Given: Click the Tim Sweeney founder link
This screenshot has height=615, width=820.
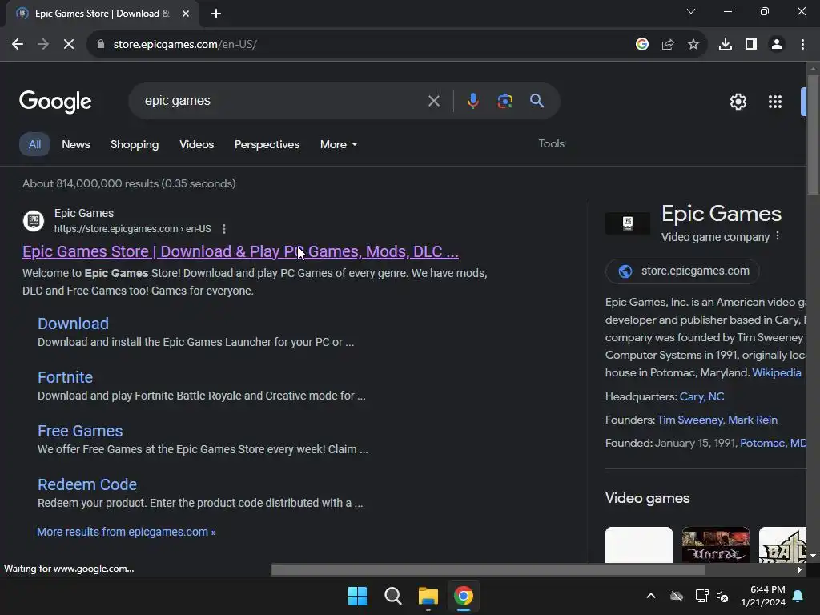Looking at the screenshot, I should pos(689,420).
